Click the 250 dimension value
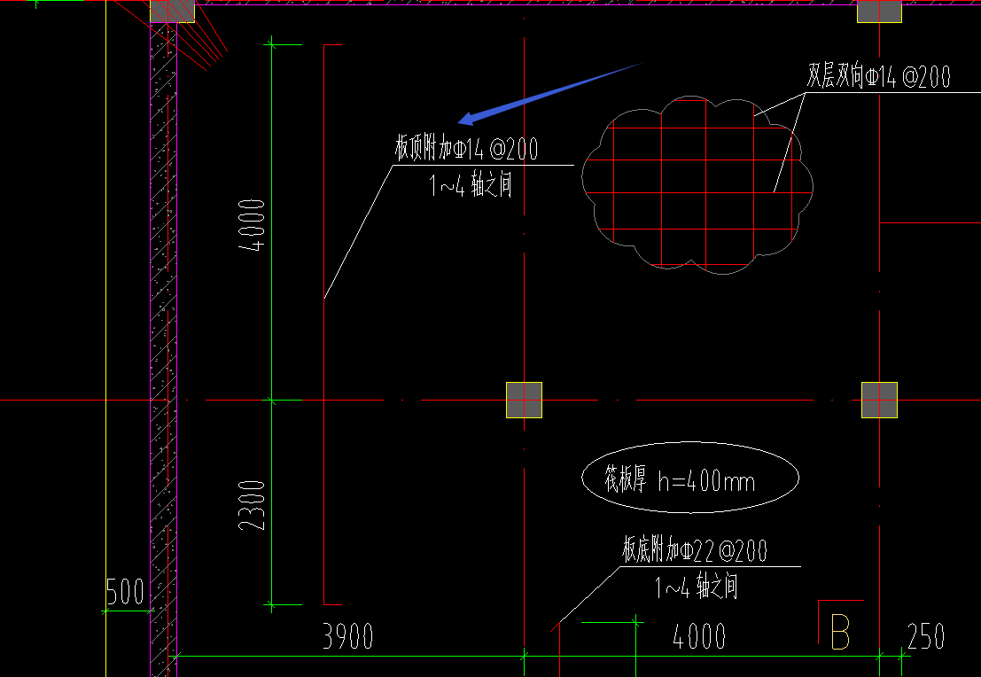981x677 pixels. coord(926,636)
